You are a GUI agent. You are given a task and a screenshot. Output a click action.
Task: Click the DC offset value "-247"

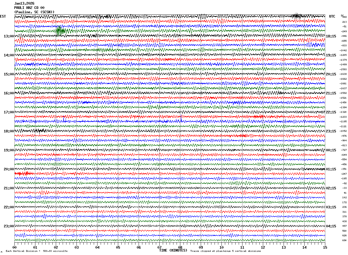point(344,174)
